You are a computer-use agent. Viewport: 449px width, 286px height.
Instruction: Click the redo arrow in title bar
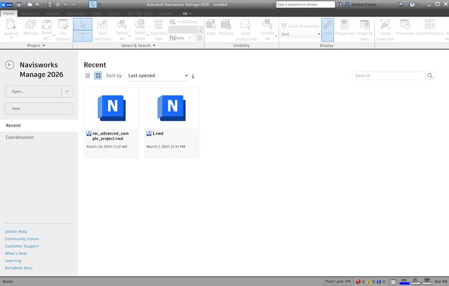coord(74,4)
